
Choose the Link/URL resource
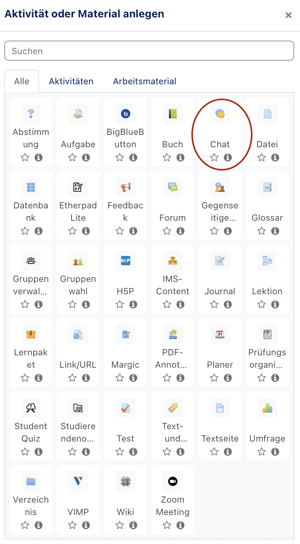coord(78,334)
